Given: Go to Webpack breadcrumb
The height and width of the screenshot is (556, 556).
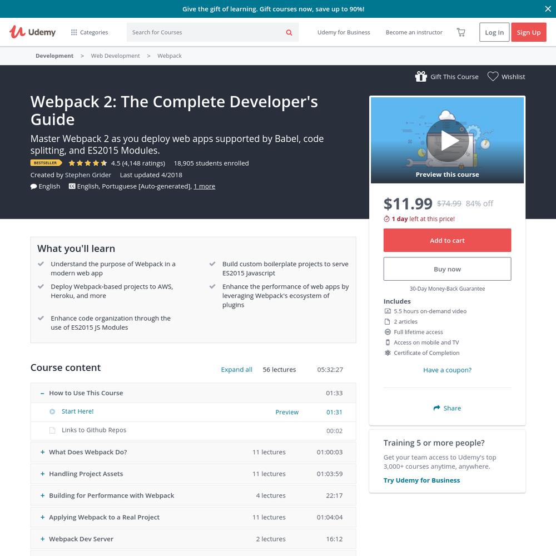Looking at the screenshot, I should point(170,56).
